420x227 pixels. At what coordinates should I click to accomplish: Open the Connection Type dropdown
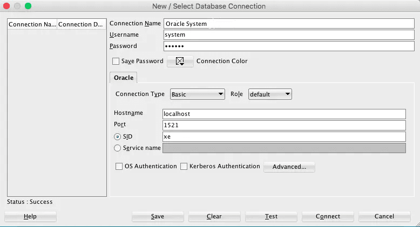[197, 94]
